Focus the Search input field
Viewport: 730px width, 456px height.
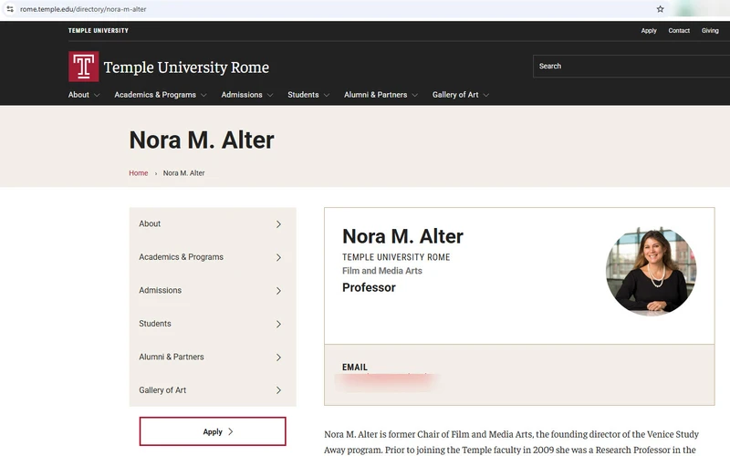click(631, 66)
